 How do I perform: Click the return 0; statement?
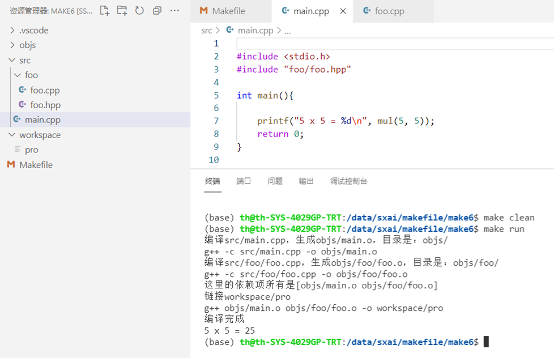click(x=280, y=134)
